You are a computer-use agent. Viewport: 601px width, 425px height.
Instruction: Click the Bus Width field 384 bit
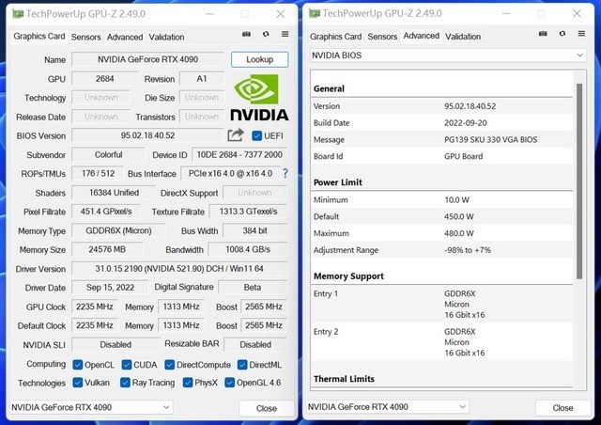pos(254,230)
